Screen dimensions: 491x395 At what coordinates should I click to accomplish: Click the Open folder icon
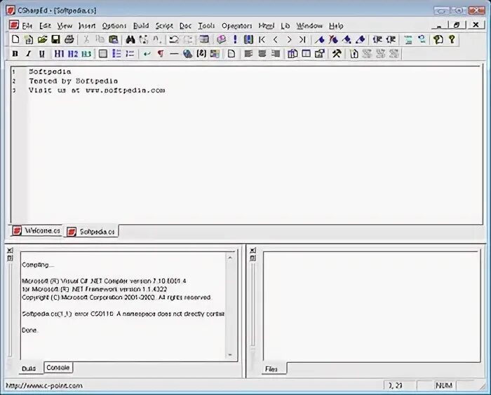[42, 39]
